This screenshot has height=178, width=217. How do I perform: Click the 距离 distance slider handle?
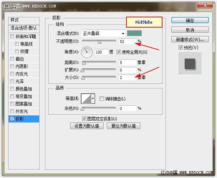coord(84,63)
